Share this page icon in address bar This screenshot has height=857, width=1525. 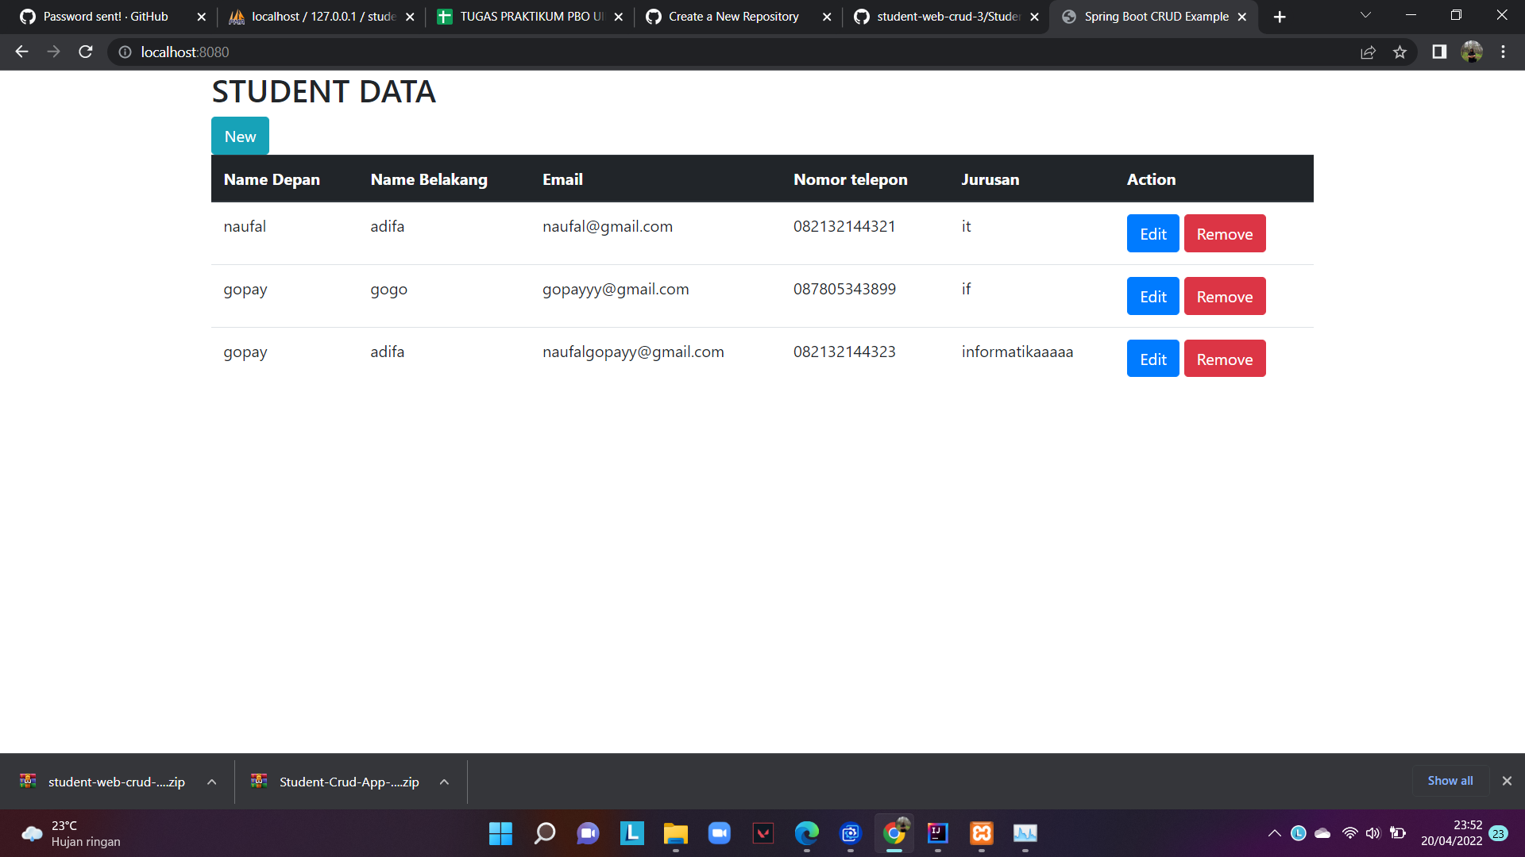1368,52
